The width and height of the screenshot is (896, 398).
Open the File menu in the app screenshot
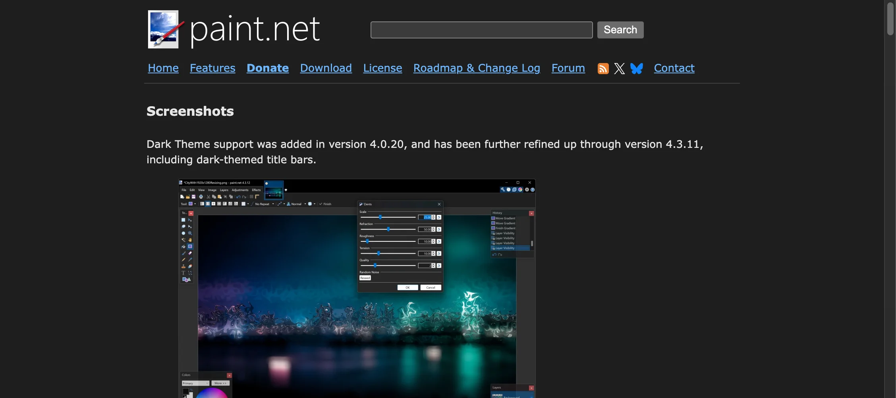click(184, 190)
